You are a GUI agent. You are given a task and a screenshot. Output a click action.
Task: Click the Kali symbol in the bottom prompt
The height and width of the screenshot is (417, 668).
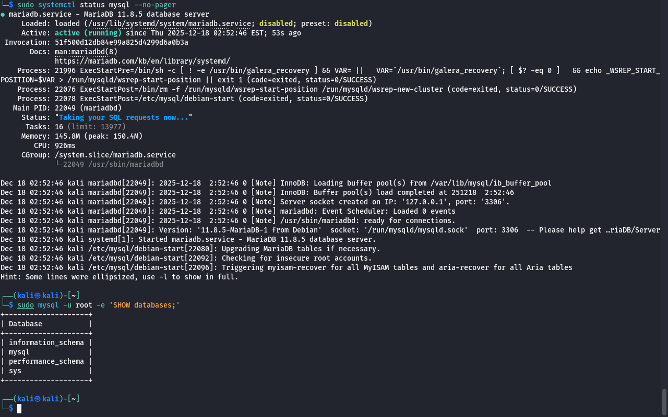(x=38, y=399)
